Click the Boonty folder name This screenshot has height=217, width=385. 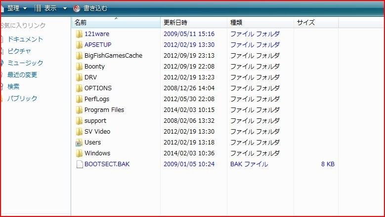(94, 67)
